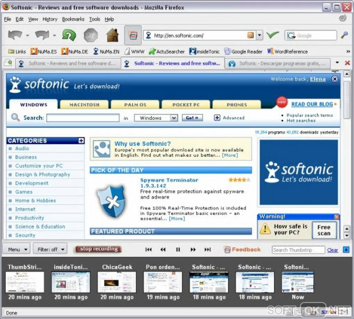Viewport: 354px width, 319px height.
Task: Click the Go! search button
Action: coord(192,118)
